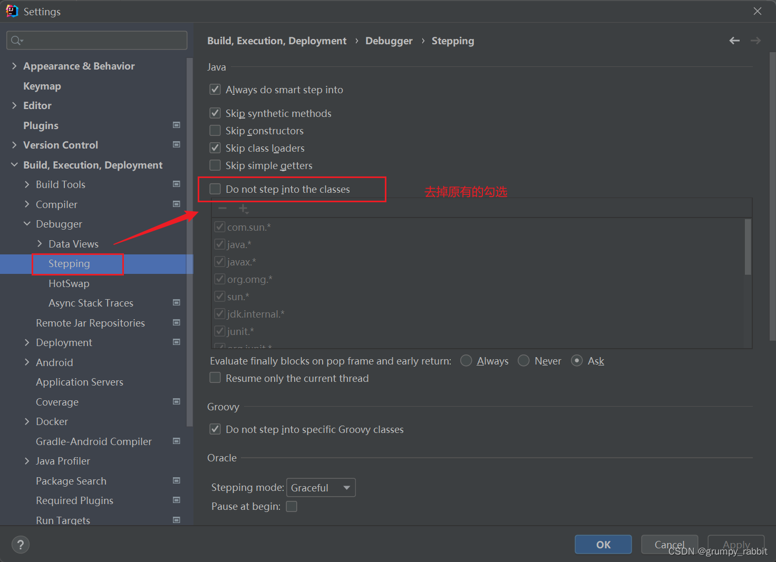Click the class filter list scrollbar
776x562 pixels.
748,247
